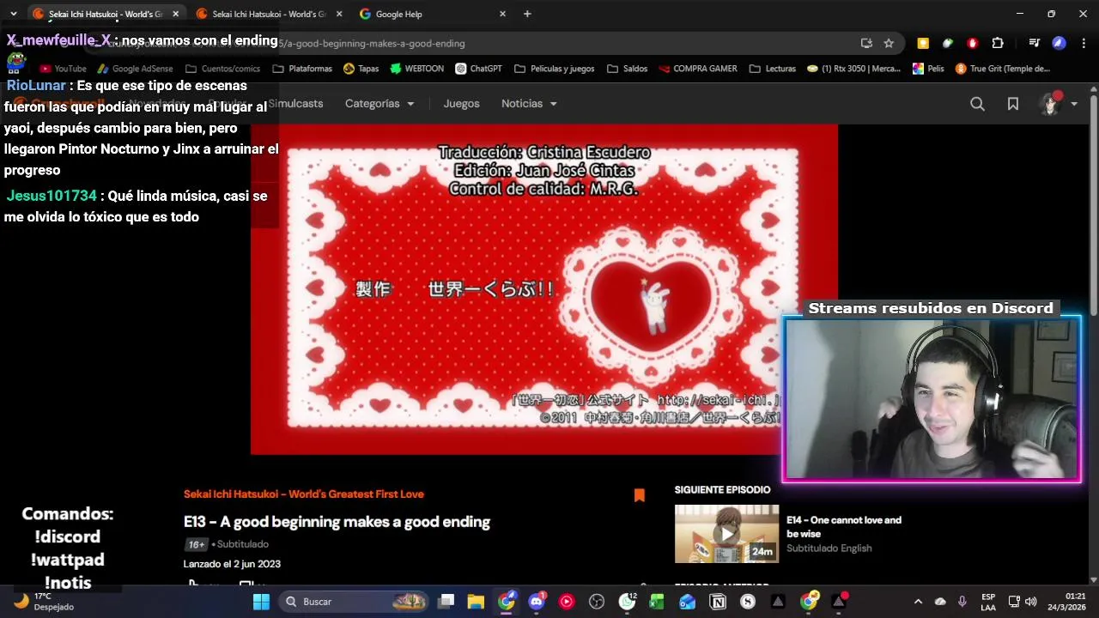This screenshot has height=618, width=1099.
Task: Open the Peliculas y juegos bookmark folder
Action: (x=555, y=69)
